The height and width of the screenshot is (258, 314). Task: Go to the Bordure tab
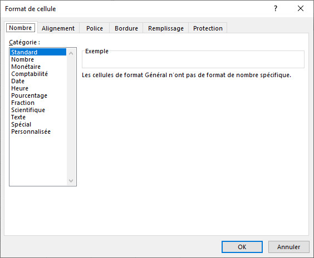126,28
